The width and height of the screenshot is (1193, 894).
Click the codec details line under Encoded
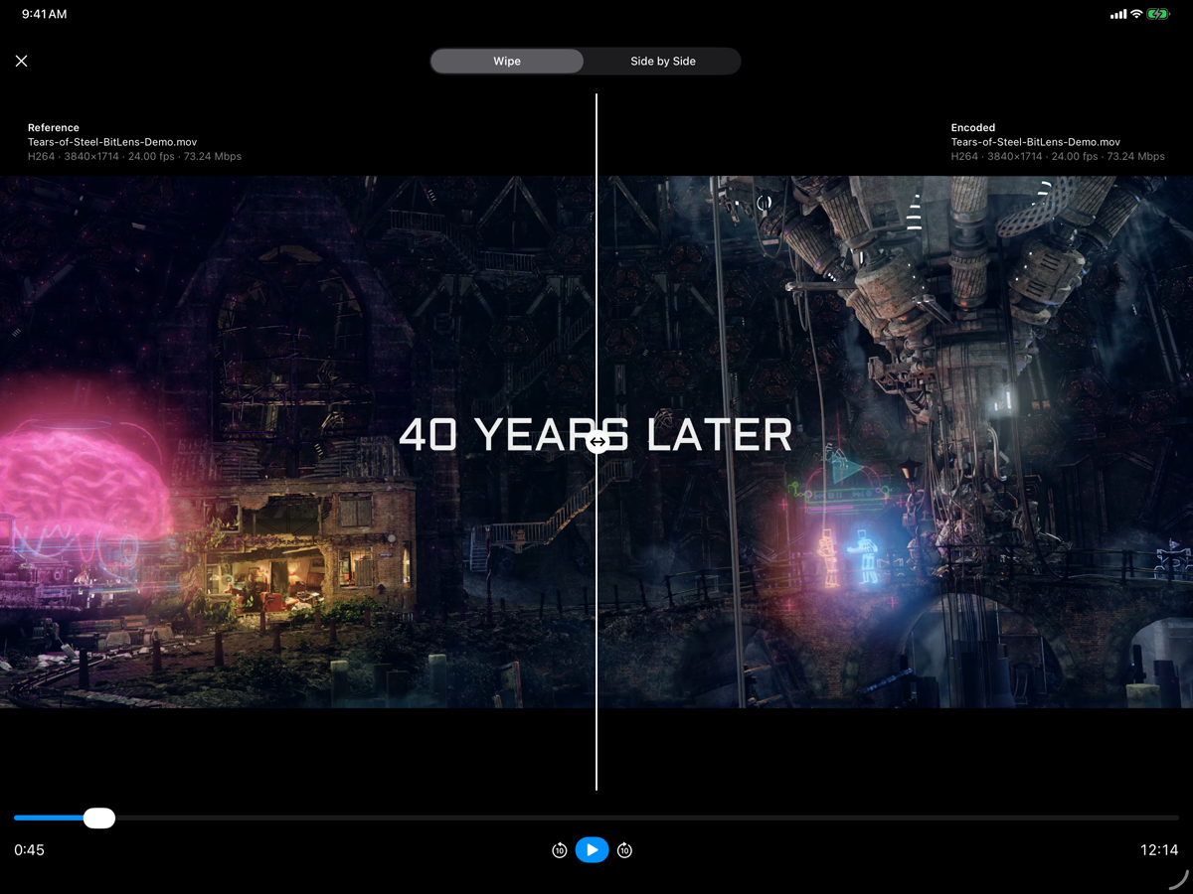click(1058, 156)
